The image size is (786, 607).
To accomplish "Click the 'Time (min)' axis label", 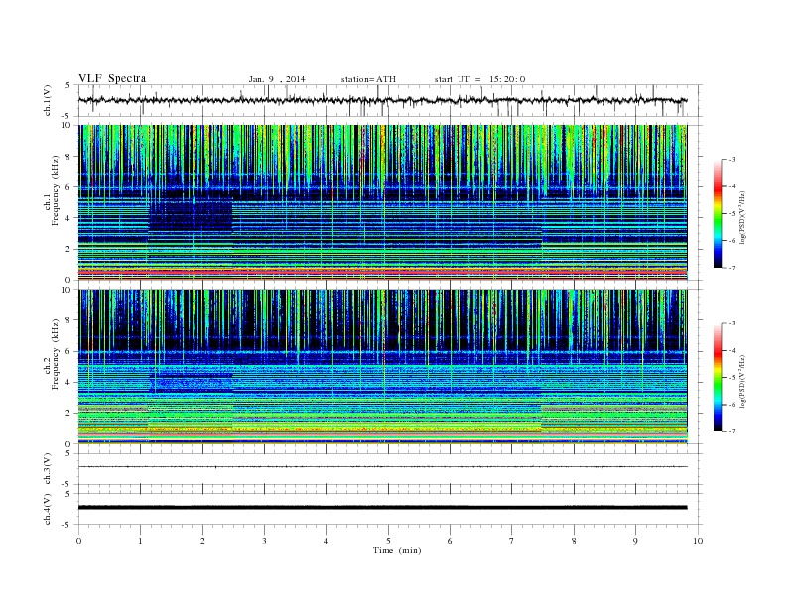I will 397,550.
